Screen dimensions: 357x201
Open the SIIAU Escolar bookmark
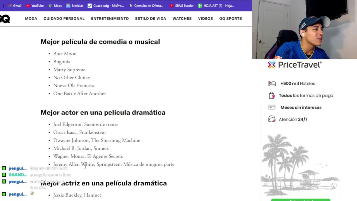click(x=182, y=6)
